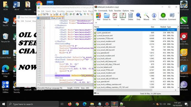Viewport: 191px width, 107px height.
Task: Open Firefox from the taskbar
Action: [x=70, y=104]
